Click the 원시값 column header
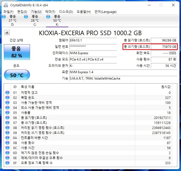Image resolution: width=181 pixels, height=171 pixels. pyautogui.click(x=166, y=87)
